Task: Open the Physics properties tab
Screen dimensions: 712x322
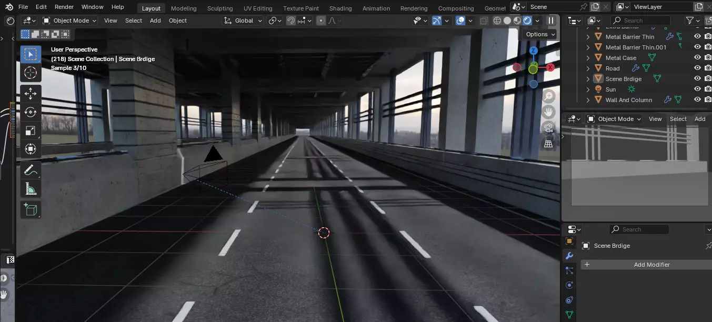Action: pos(569,285)
